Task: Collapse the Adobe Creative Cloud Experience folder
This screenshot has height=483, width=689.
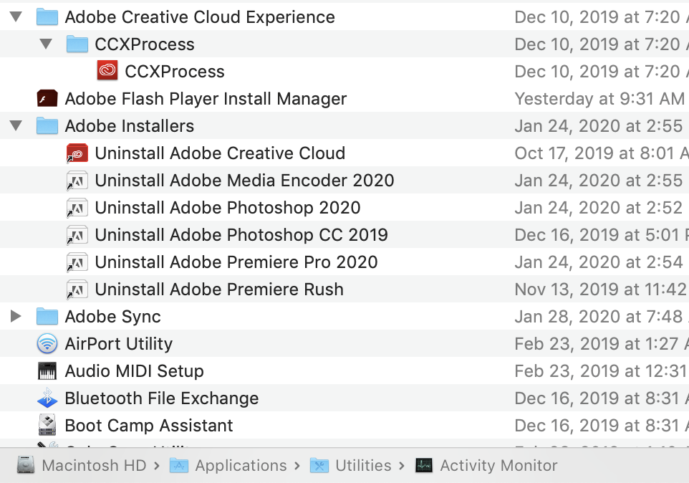Action: click(x=16, y=16)
